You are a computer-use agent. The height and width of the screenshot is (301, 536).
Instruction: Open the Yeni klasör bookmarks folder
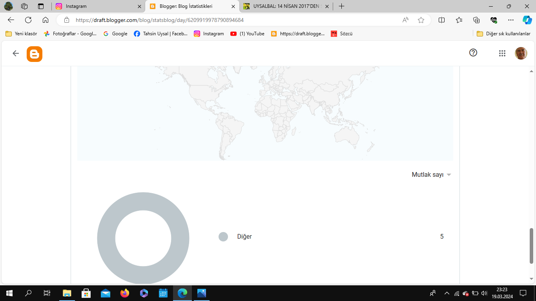(21, 34)
